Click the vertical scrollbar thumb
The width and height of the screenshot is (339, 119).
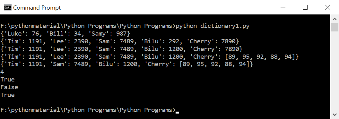(x=334, y=27)
